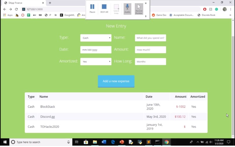Screen dimensions: 235x147
Task: Open Task View on taskbar
Action: pyautogui.click(x=77, y=142)
